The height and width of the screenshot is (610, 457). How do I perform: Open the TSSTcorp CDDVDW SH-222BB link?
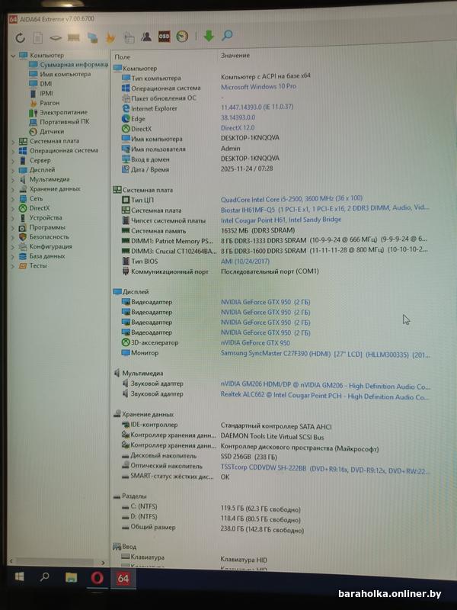(x=325, y=469)
